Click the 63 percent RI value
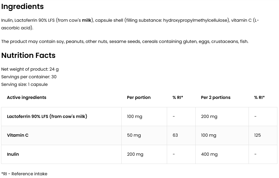Image resolution: width=279 pixels, height=178 pixels. pyautogui.click(x=175, y=135)
